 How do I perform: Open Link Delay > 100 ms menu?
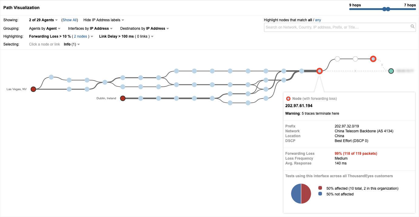tap(126, 36)
